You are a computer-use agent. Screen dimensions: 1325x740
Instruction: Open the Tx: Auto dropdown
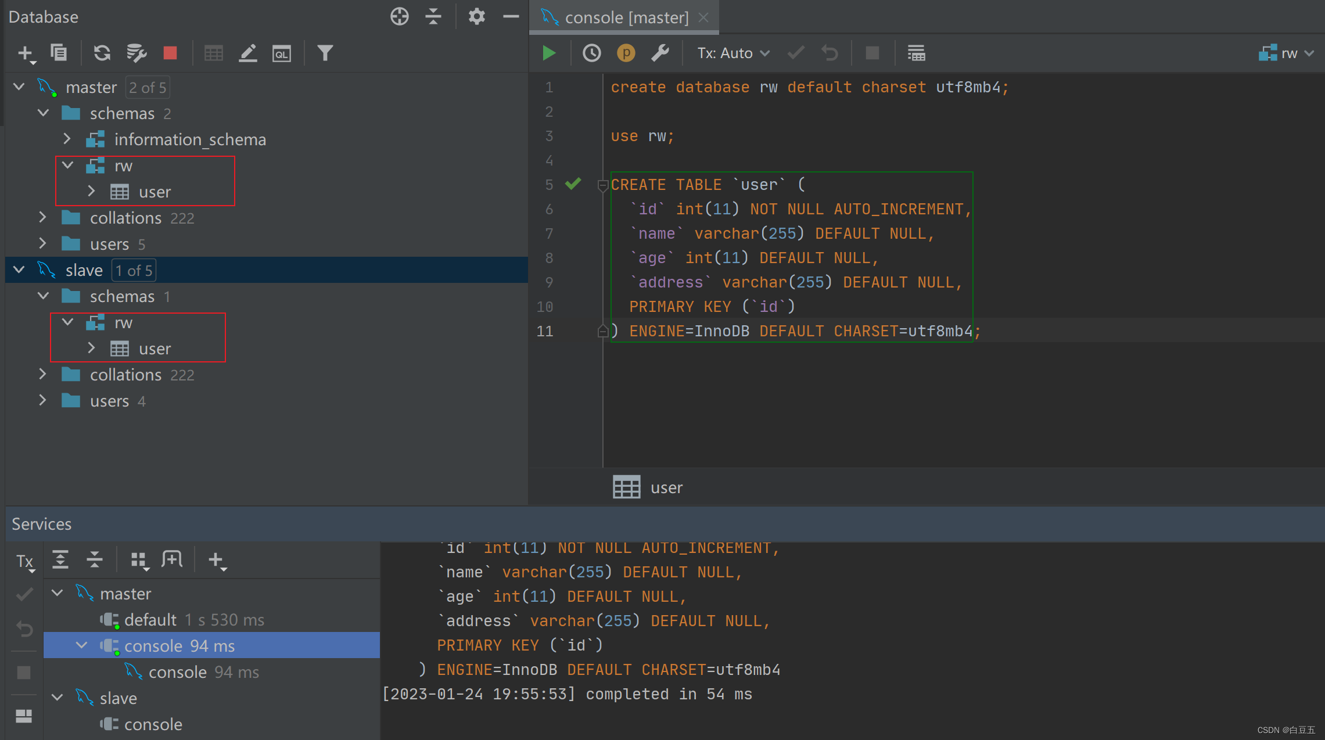[733, 53]
